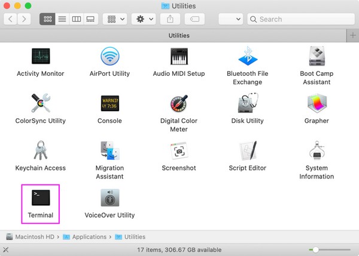This screenshot has height=256, width=359.
Task: Open the group-by arrangement dropdown
Action: [115, 19]
